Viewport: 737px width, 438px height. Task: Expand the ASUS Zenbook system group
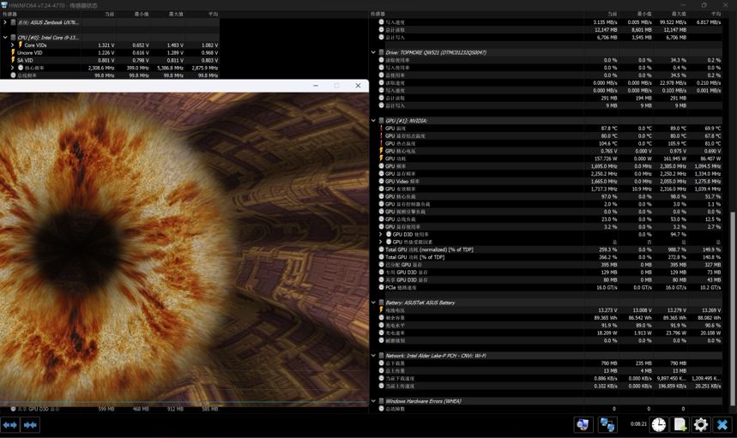[5, 22]
